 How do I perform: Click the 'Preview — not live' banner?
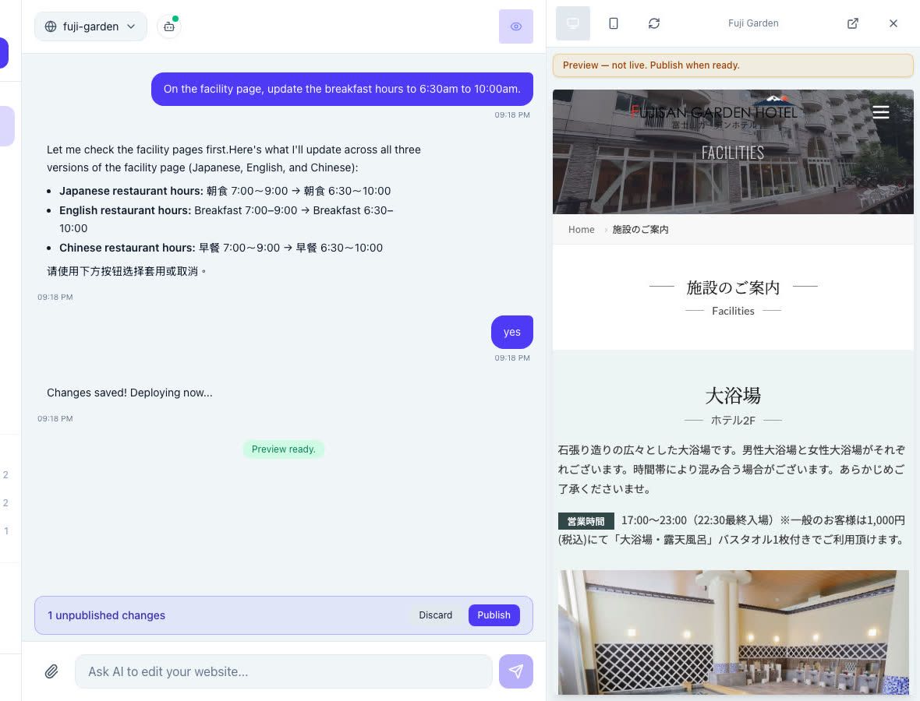(733, 65)
